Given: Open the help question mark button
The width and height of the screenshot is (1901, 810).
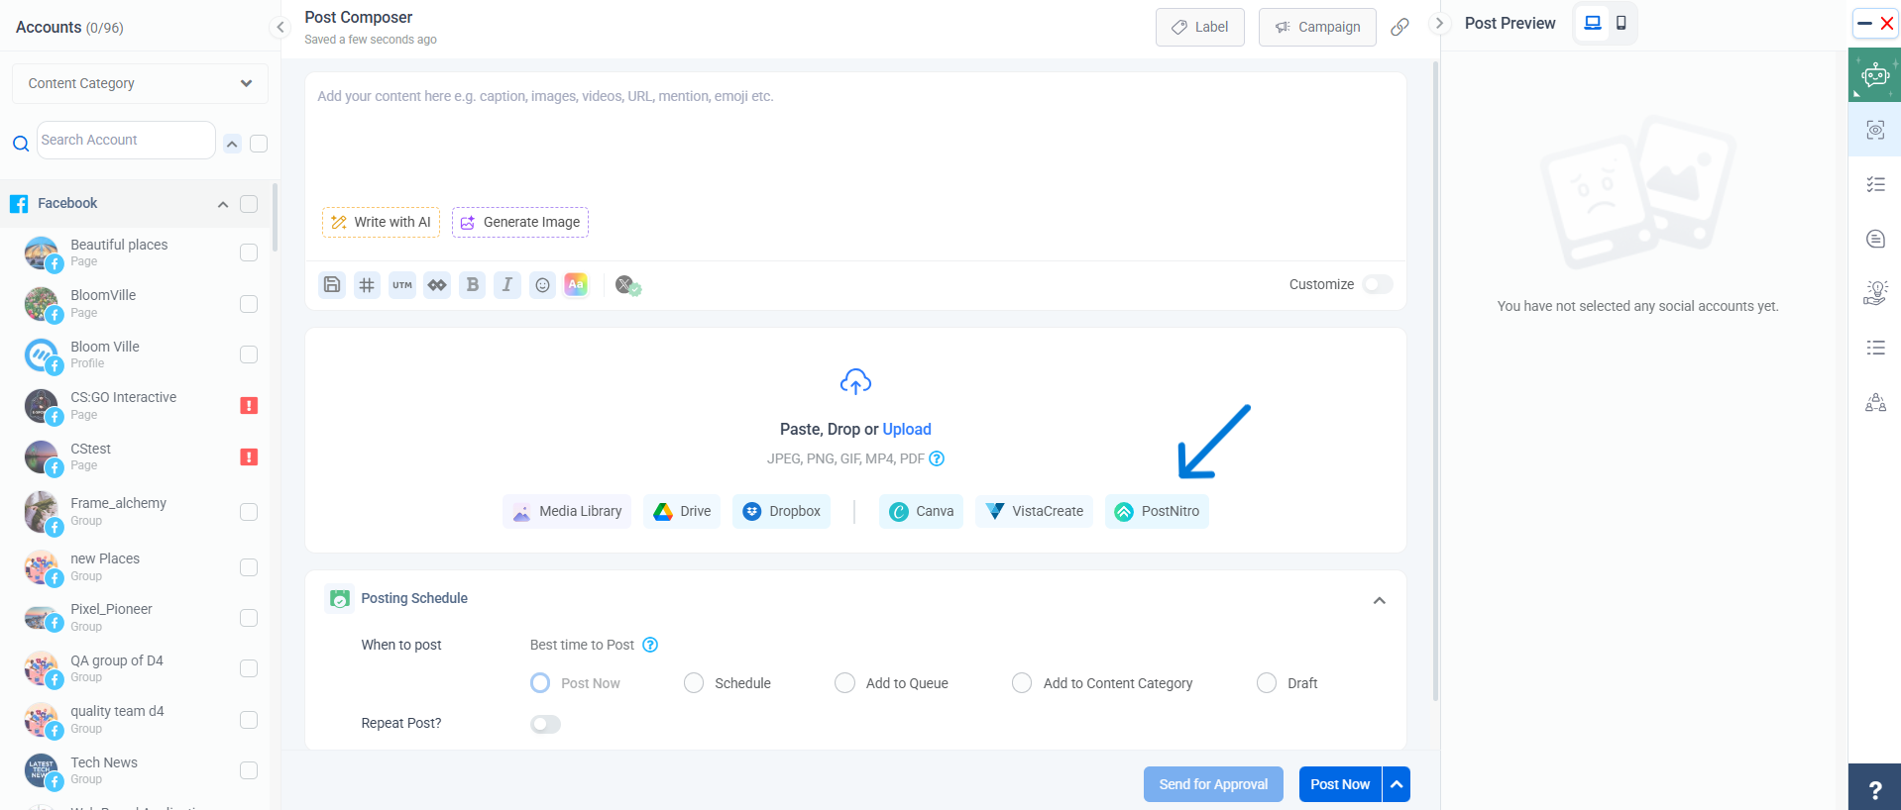Looking at the screenshot, I should (x=1874, y=788).
